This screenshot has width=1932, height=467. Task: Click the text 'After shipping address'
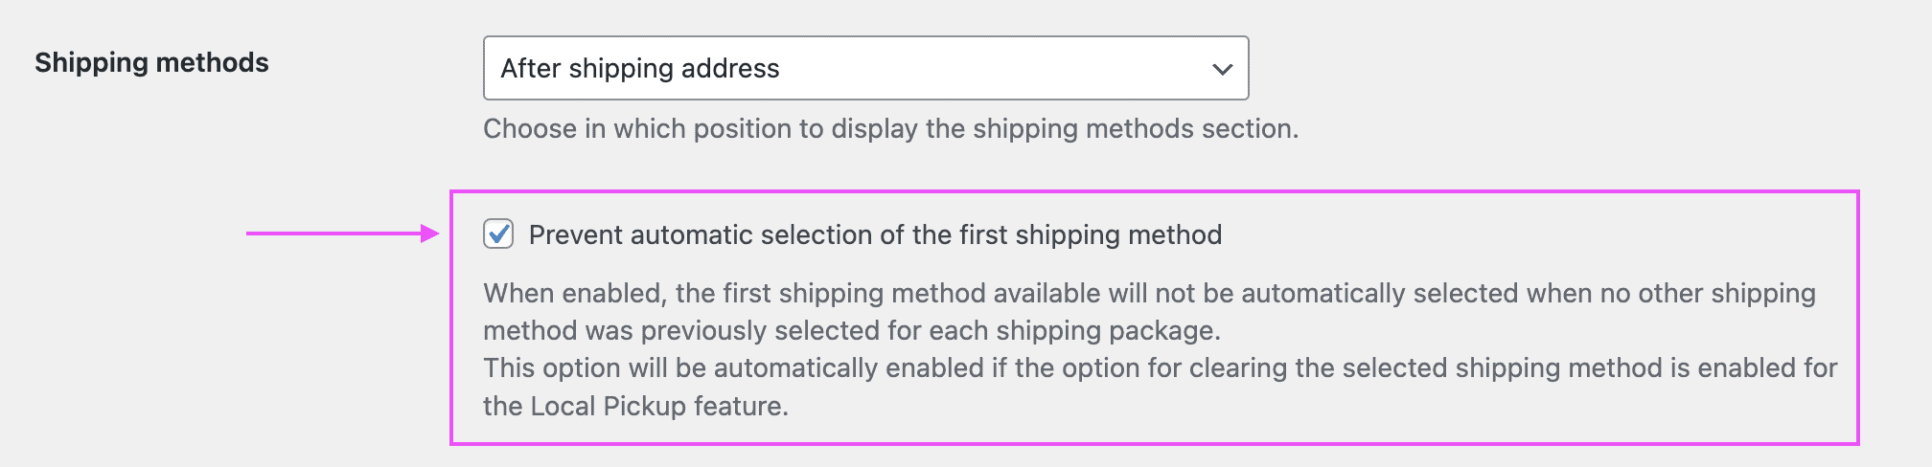click(640, 69)
